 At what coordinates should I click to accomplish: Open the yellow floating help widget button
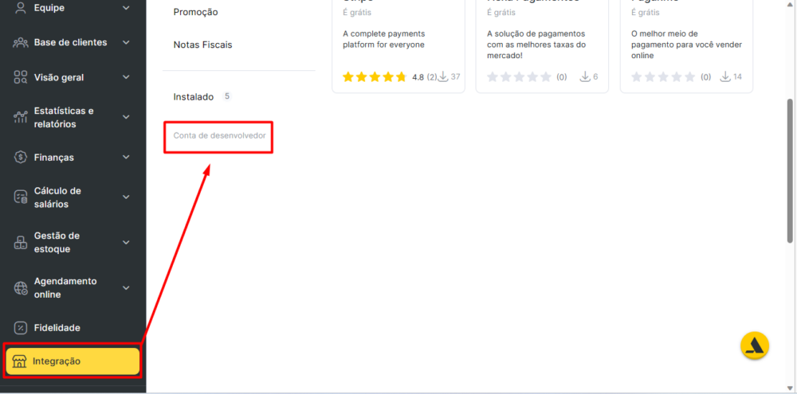(x=754, y=345)
